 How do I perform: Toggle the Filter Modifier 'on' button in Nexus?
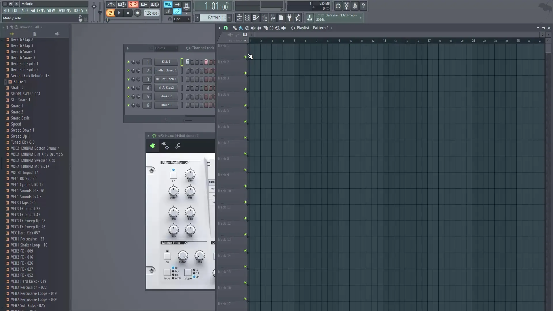pos(173,174)
